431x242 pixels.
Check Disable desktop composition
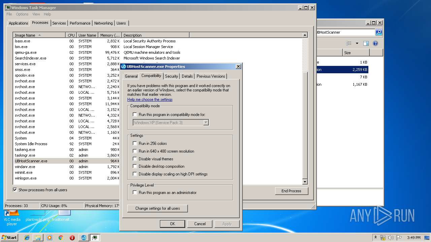(x=135, y=166)
